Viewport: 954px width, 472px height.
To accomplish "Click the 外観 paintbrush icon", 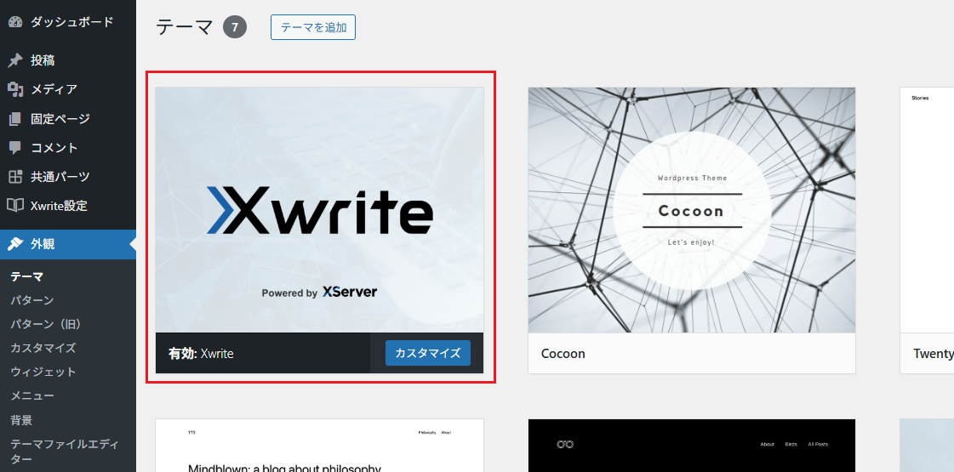I will (15, 244).
